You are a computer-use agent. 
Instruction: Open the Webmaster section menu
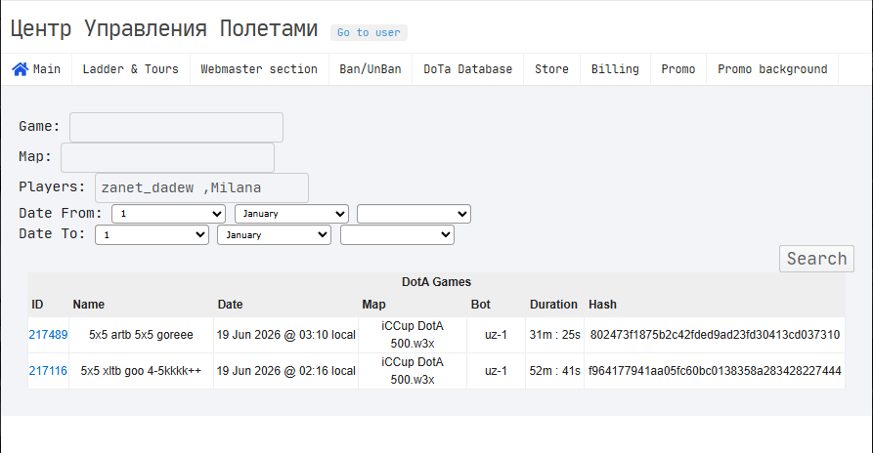tap(259, 69)
